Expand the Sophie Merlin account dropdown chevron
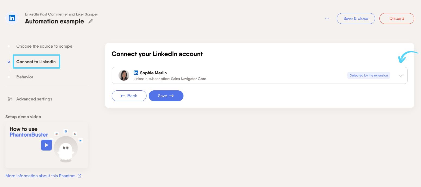Viewport: 421px width, 187px height. [401, 75]
